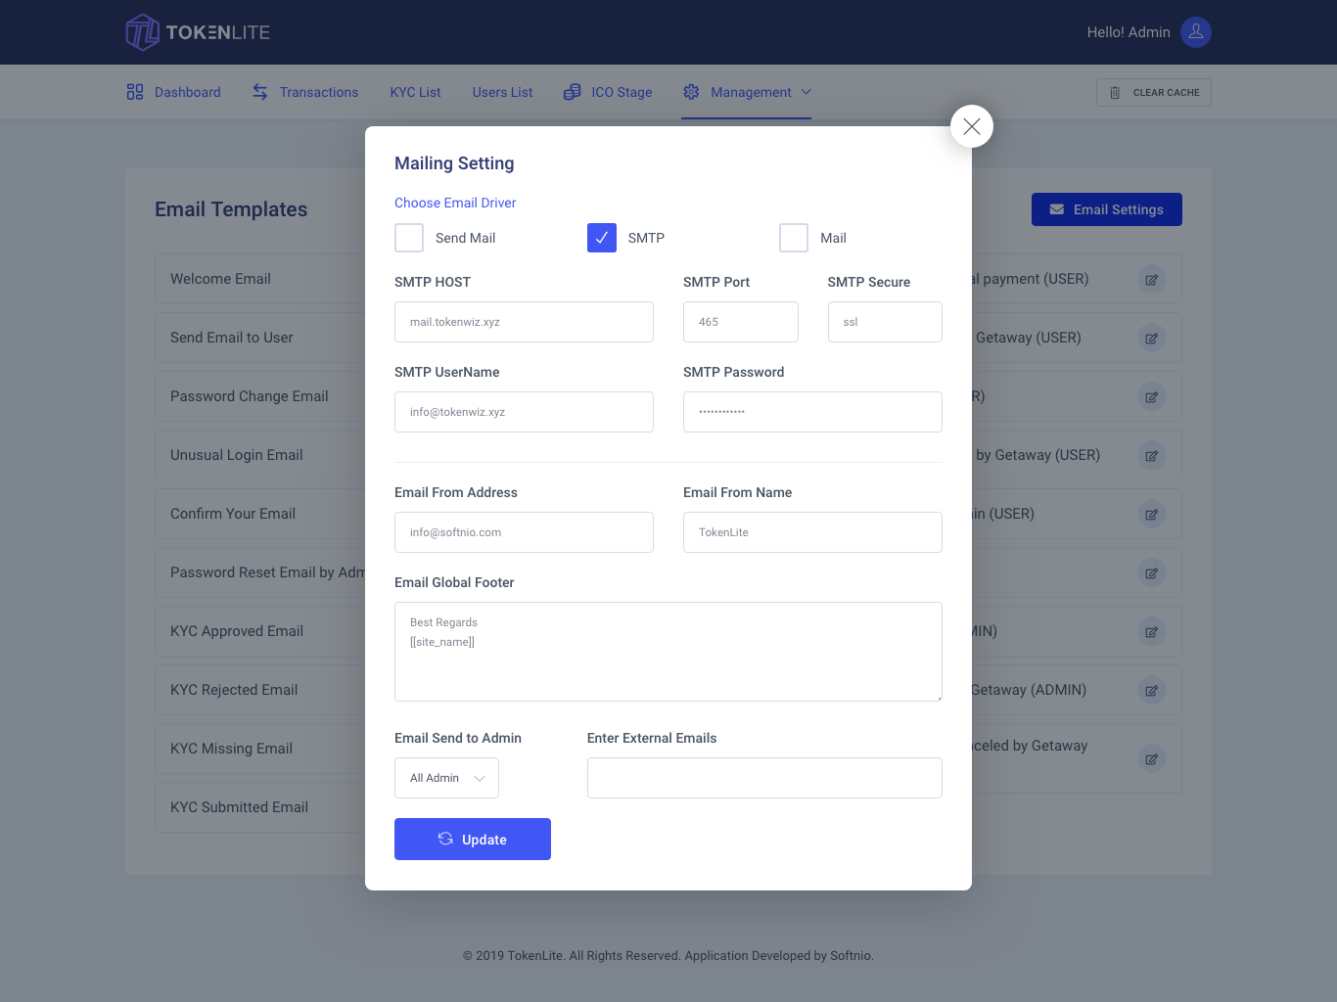Edit the Email Global Footer text area

[x=668, y=651]
